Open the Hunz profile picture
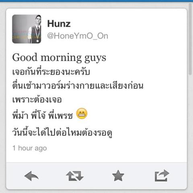This screenshot has width=193, height=193. click(27, 29)
